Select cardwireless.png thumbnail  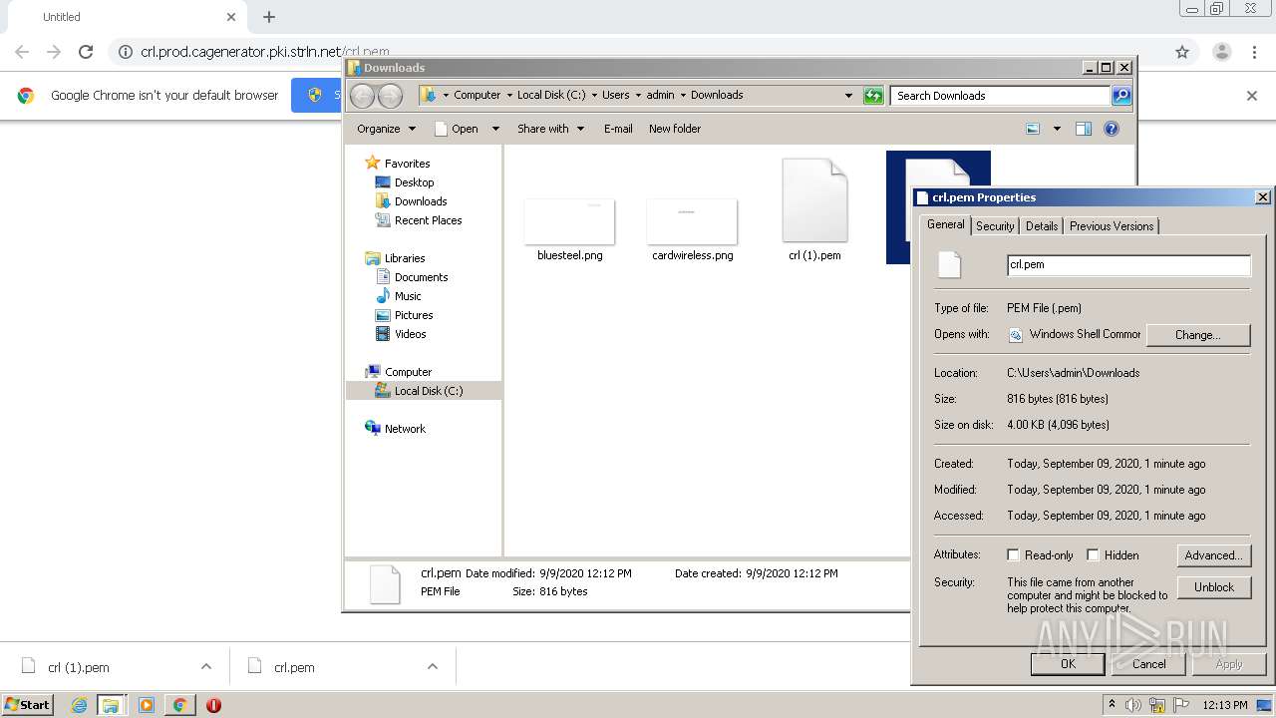click(x=692, y=221)
